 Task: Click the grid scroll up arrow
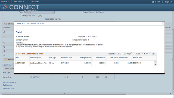pyautogui.click(x=155, y=62)
